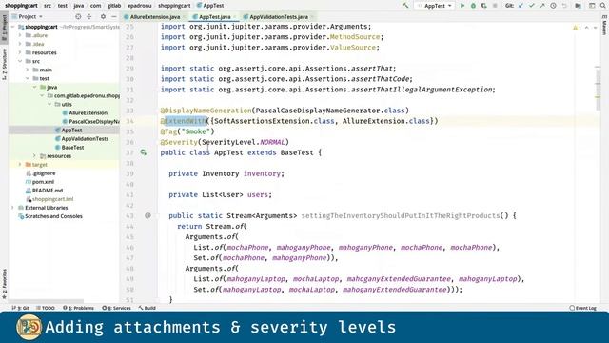The width and height of the screenshot is (609, 343).
Task: Expand the main folder
Action: click(28, 70)
